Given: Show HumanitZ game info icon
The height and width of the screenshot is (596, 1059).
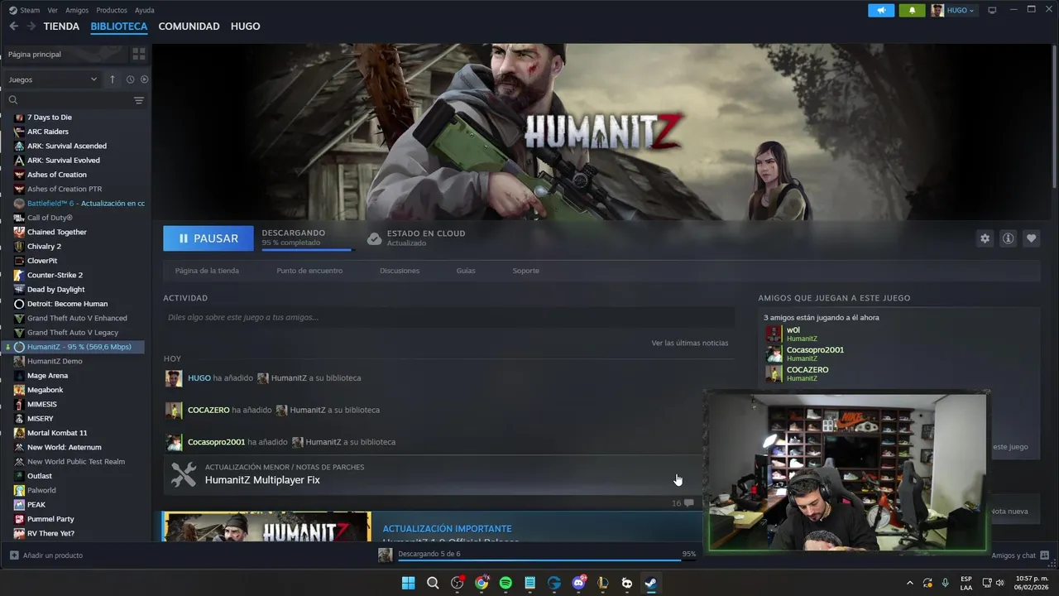Looking at the screenshot, I should coord(1008,238).
